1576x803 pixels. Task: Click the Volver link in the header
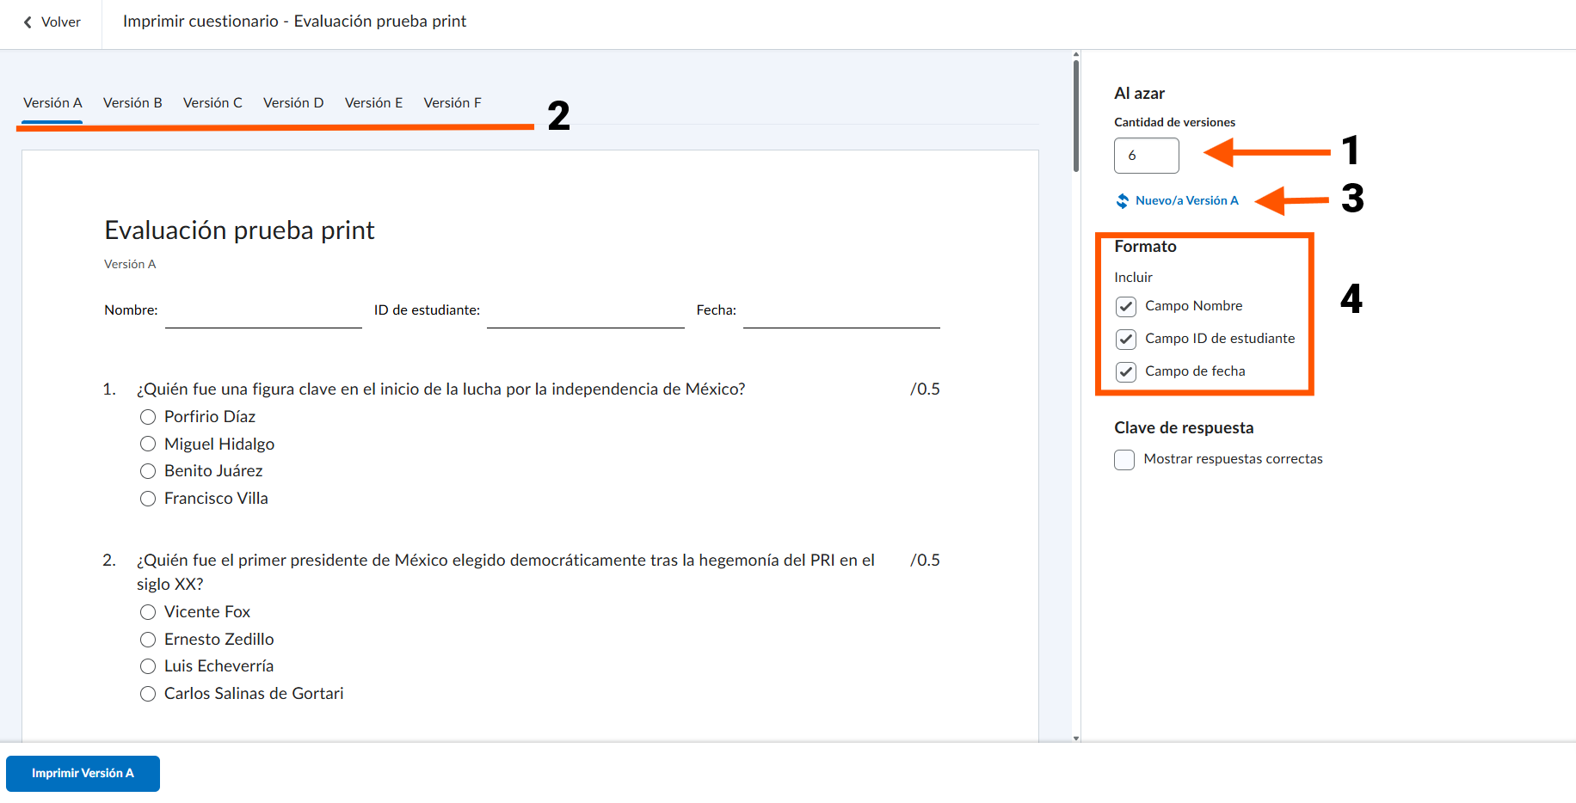(60, 22)
